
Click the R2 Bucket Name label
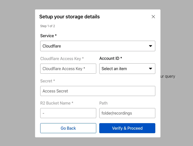57,103
